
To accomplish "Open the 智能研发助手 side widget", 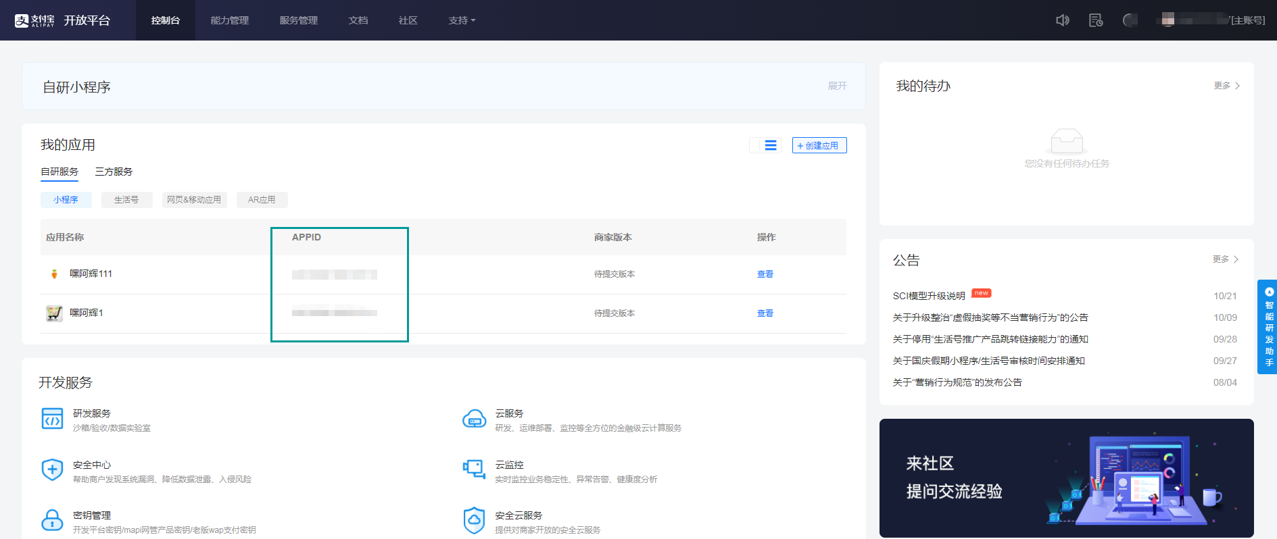I will point(1268,327).
